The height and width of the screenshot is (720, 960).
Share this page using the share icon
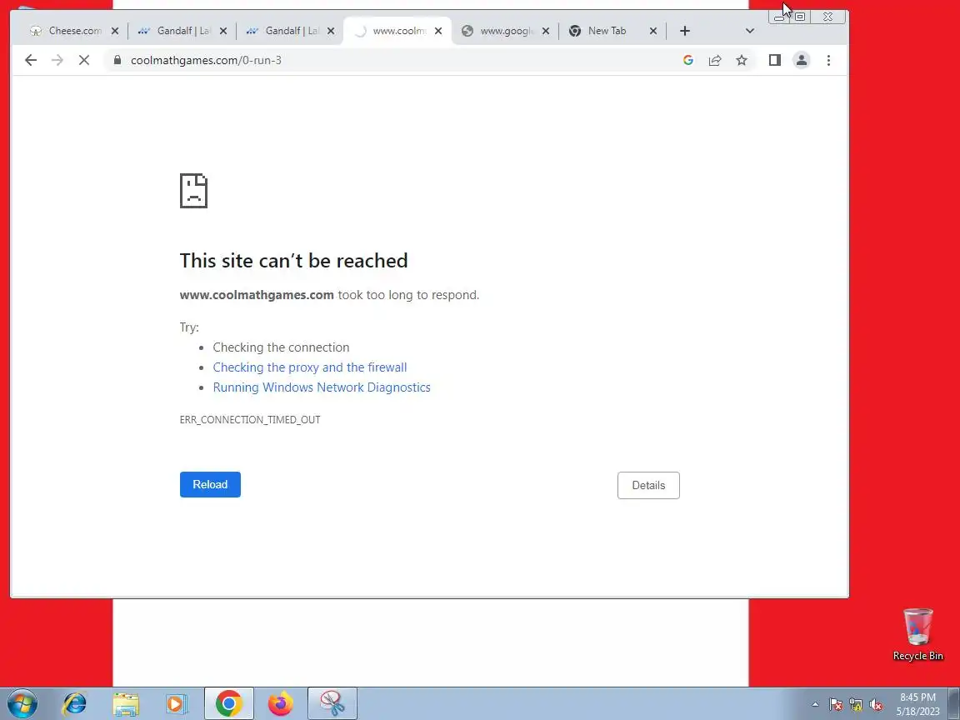(714, 60)
